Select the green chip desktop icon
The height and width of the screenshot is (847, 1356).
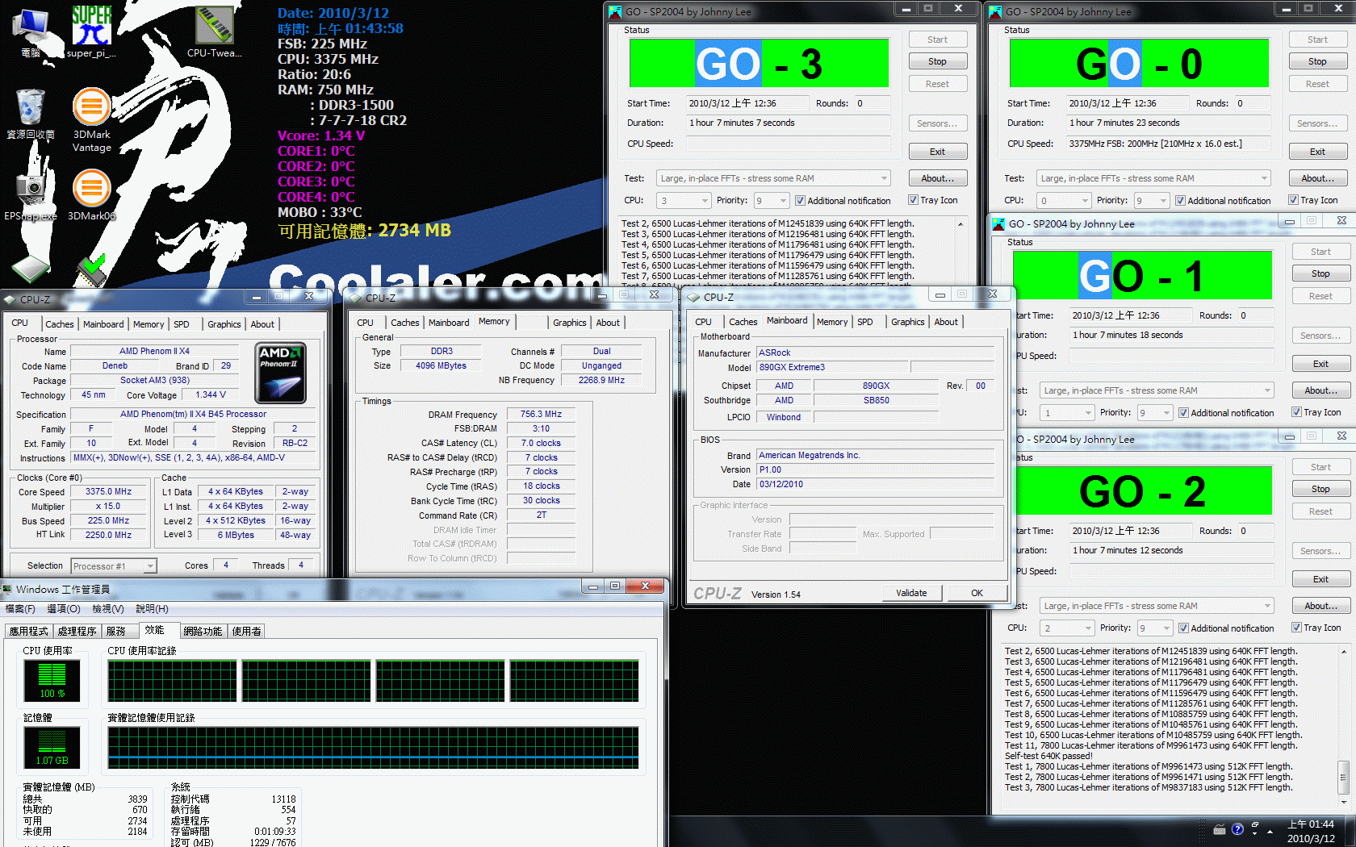(31, 269)
